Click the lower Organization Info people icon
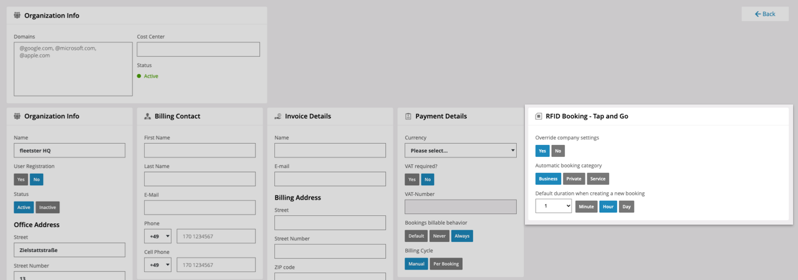 pos(17,116)
